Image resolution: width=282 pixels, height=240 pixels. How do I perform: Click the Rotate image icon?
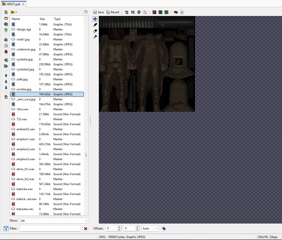(139, 12)
